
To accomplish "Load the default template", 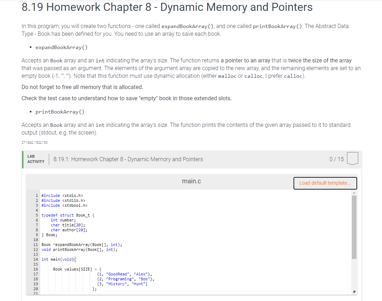I will (x=325, y=183).
